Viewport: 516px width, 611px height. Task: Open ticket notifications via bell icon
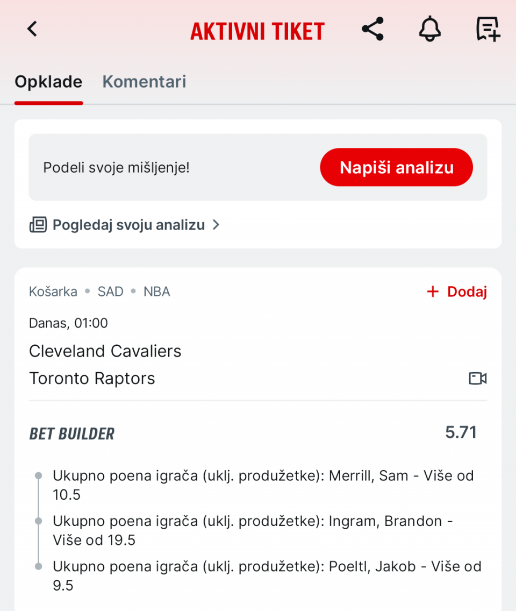tap(429, 29)
